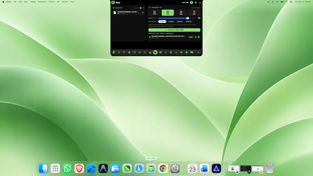This screenshot has width=313, height=176.
Task: Click the green circle icon after the Open button
Action: click(x=199, y=37)
